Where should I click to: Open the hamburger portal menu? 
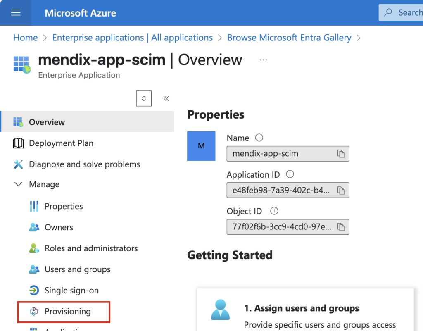(16, 13)
